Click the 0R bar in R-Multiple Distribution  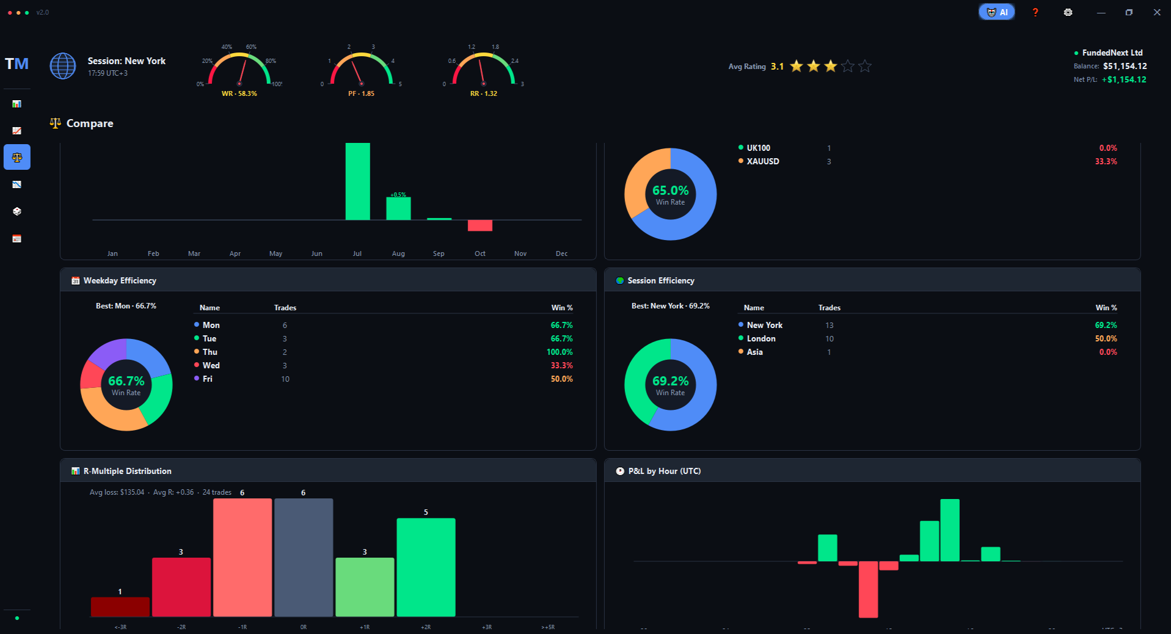(304, 558)
